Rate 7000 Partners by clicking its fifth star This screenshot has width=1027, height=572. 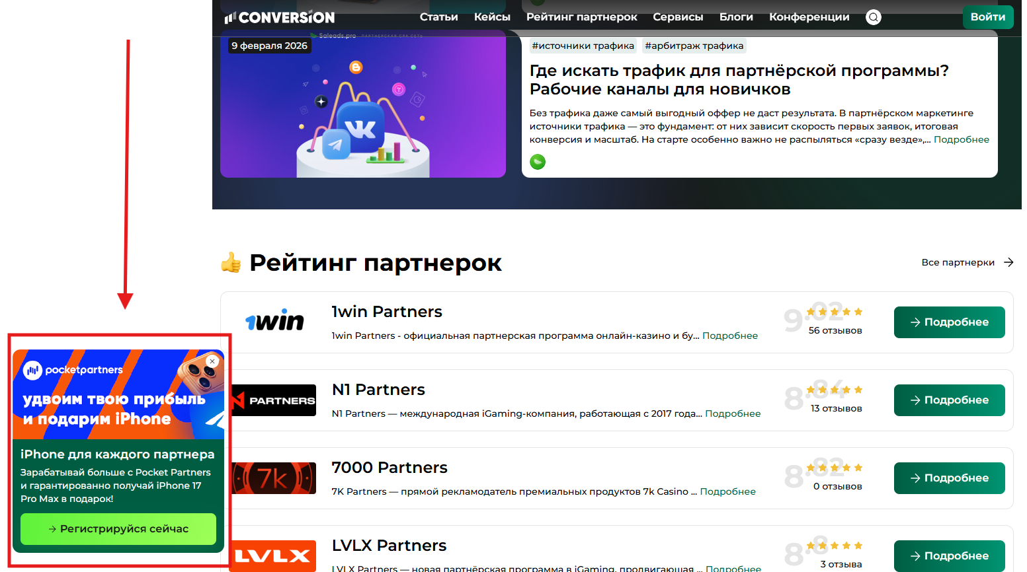[x=860, y=467]
